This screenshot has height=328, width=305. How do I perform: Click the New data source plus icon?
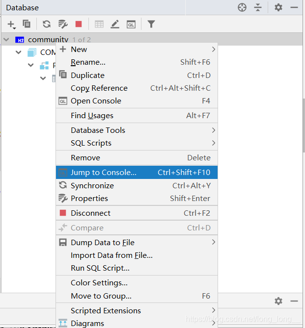click(11, 25)
